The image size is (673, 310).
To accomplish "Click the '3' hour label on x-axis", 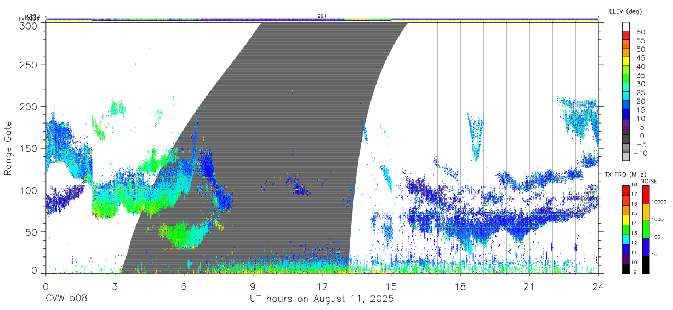I will (115, 286).
